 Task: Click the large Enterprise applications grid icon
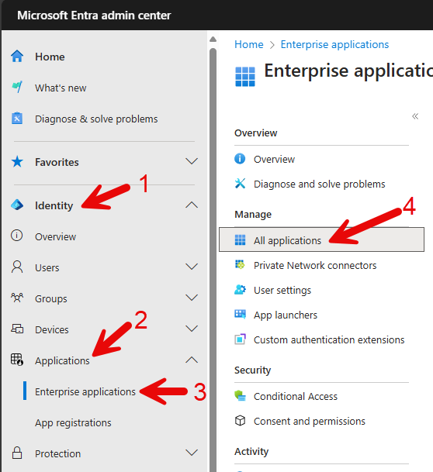click(245, 77)
